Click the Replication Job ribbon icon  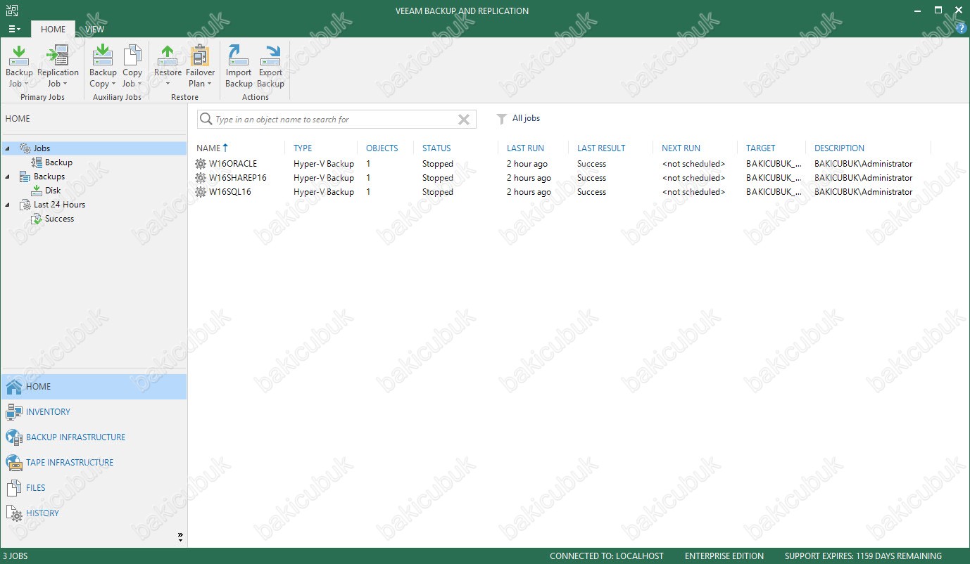pyautogui.click(x=58, y=66)
